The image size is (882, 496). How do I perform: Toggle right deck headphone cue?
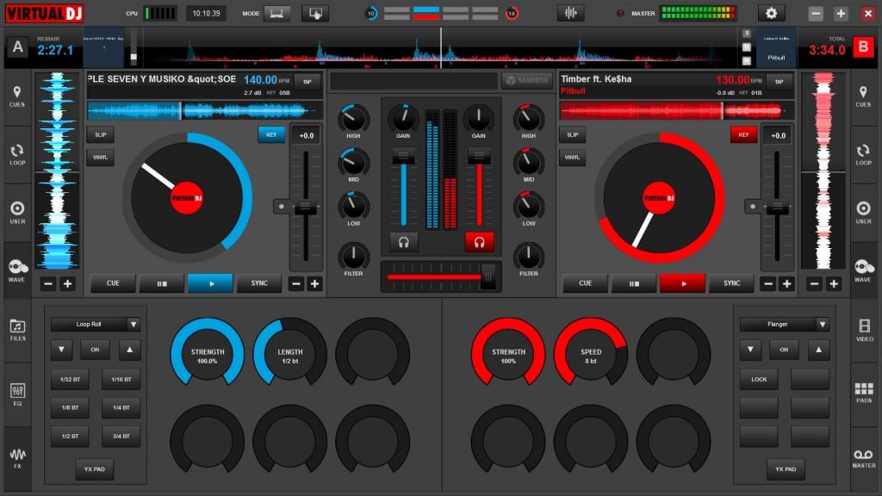tap(479, 242)
